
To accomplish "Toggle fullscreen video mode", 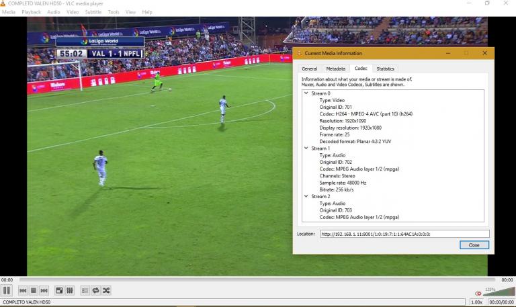I will (x=59, y=290).
